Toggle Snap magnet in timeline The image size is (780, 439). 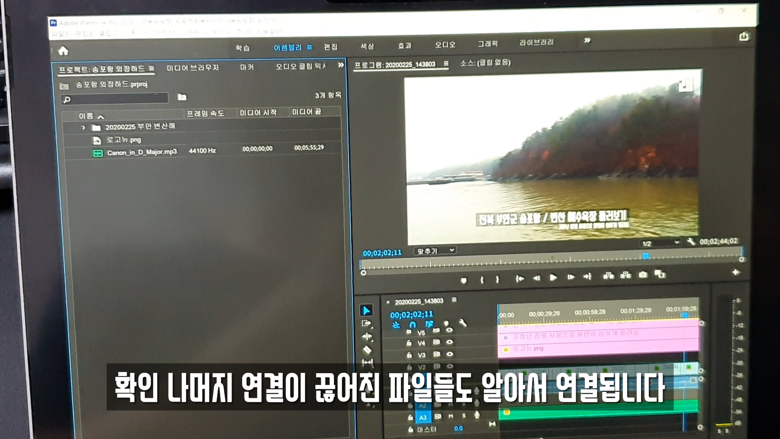(x=412, y=325)
